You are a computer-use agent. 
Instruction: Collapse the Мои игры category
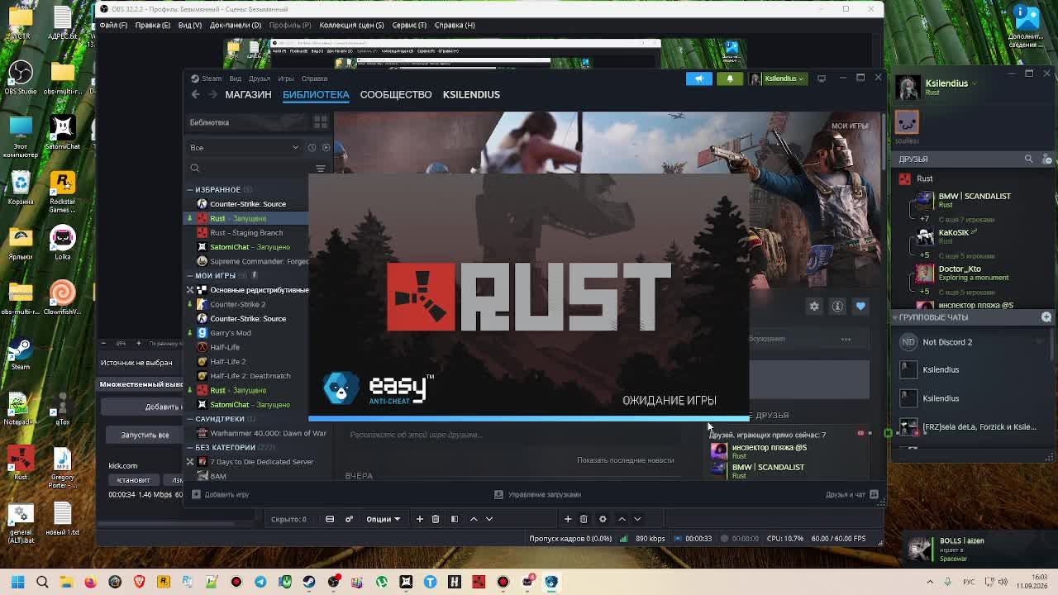click(189, 275)
